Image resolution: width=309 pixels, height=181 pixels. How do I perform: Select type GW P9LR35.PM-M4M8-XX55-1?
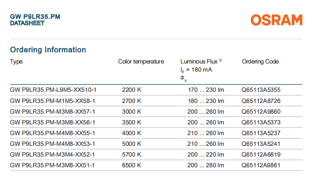pos(52,133)
